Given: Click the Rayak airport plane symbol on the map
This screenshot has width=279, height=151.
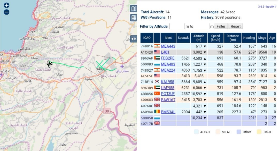Looking at the screenshot, I should tap(122, 66).
